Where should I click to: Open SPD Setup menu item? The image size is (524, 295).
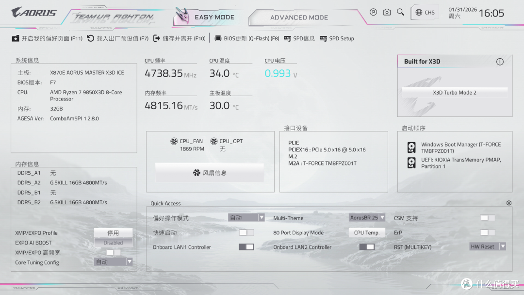(337, 38)
